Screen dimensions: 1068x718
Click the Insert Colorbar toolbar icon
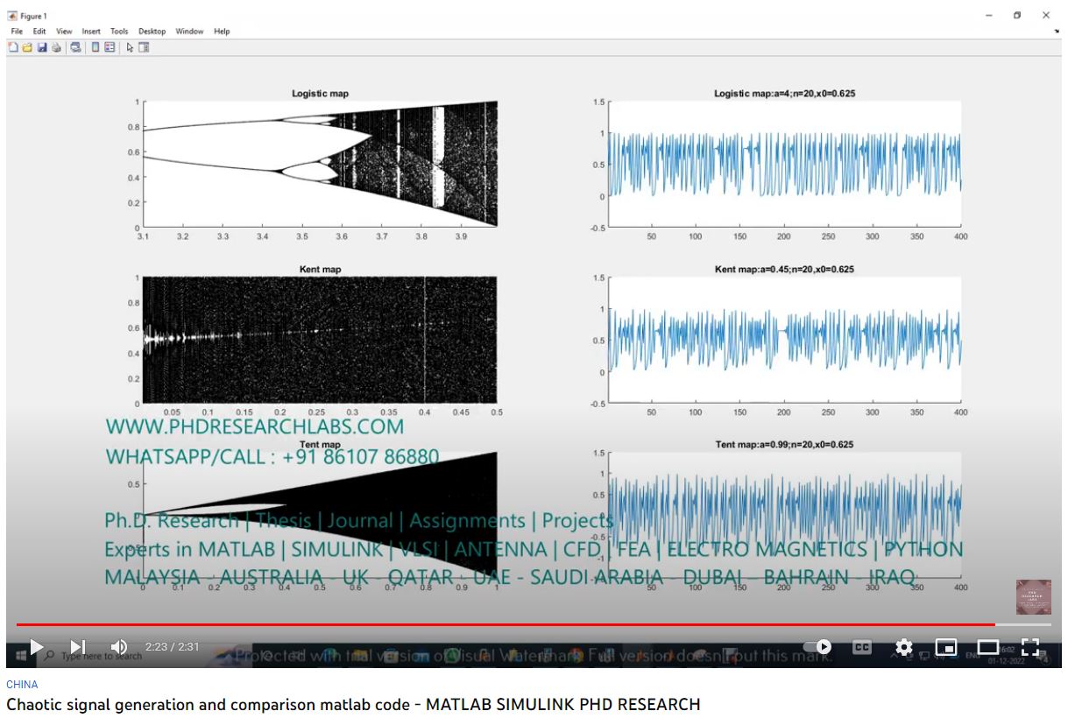point(95,47)
